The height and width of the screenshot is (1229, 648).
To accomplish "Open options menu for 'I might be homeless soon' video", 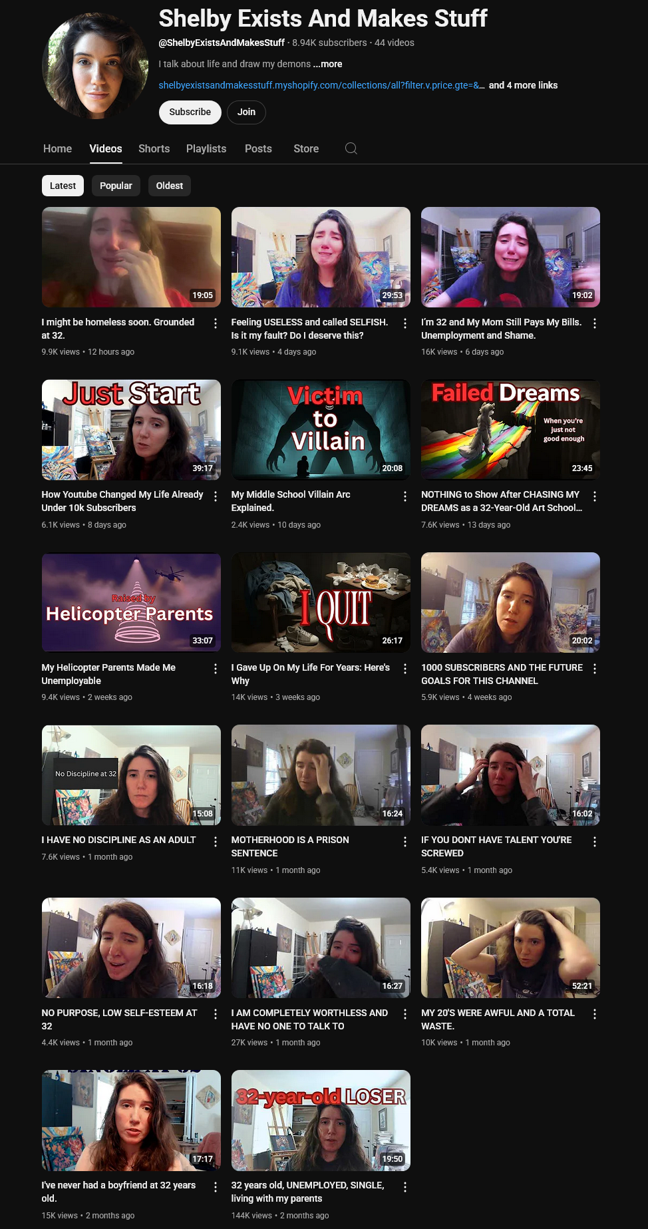I will (216, 323).
